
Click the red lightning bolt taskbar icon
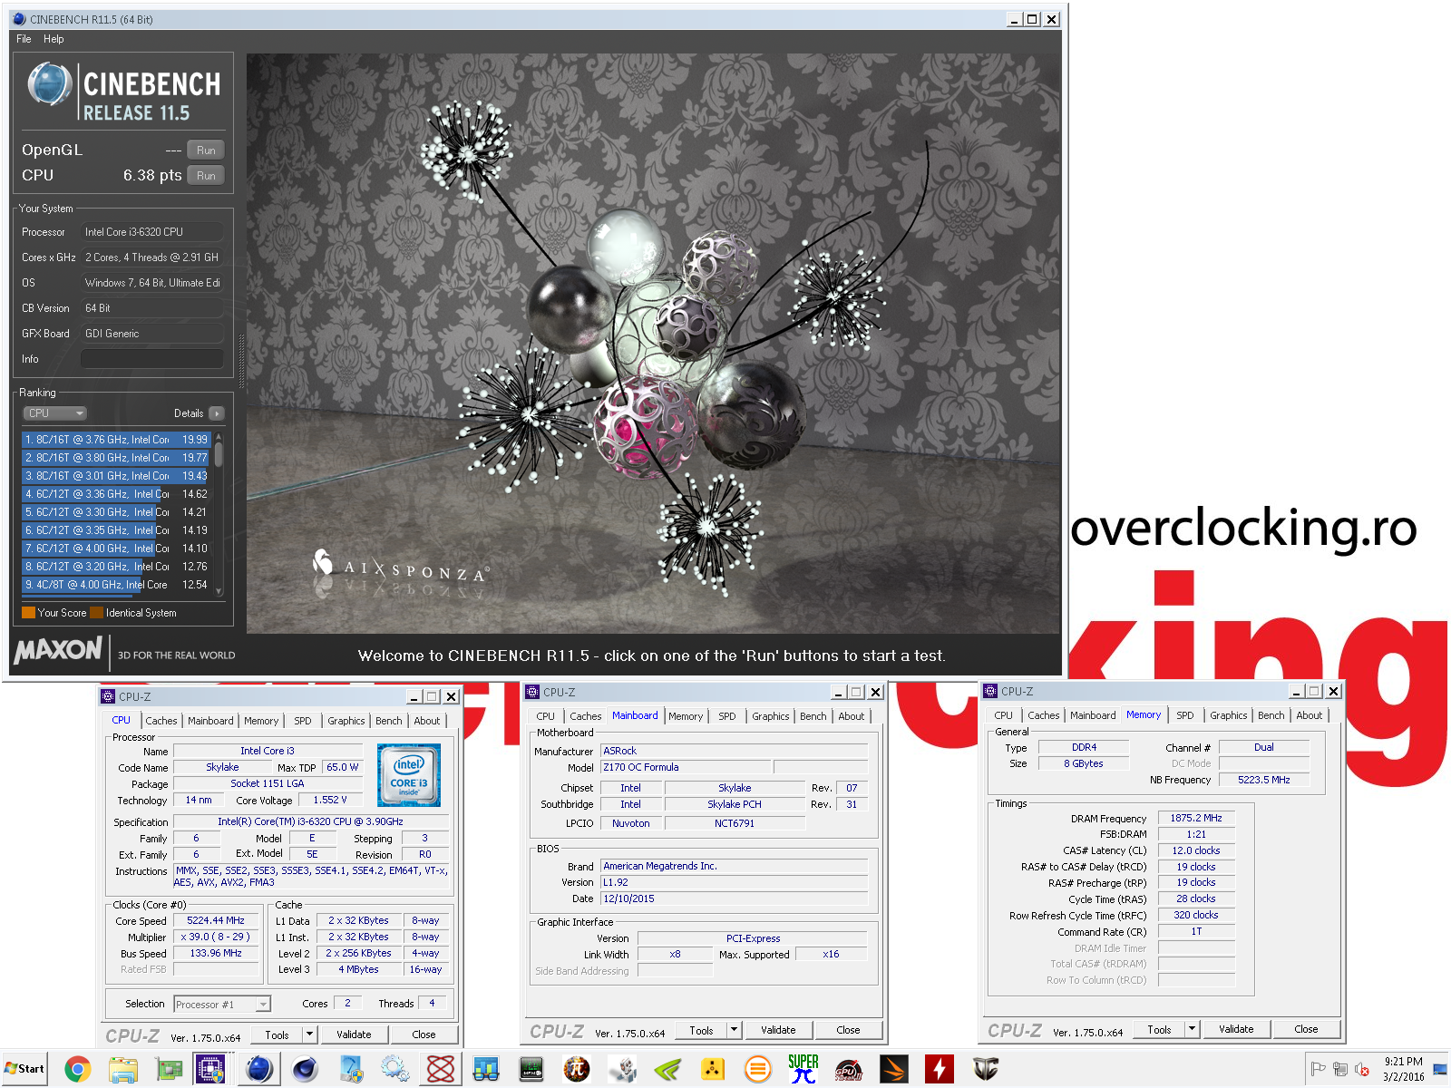tap(940, 1070)
